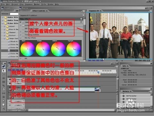Mute Audio 3 track speaker toggle

tap(10, 105)
